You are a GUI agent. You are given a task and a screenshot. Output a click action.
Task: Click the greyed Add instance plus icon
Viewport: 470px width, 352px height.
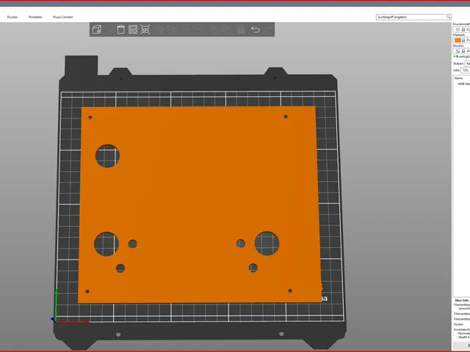[x=187, y=29]
